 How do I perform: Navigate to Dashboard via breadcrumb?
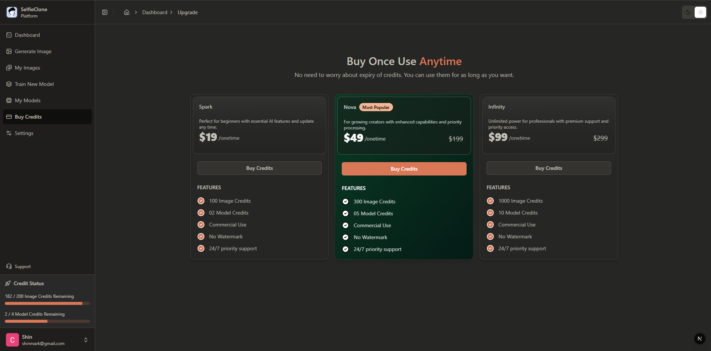click(x=155, y=12)
